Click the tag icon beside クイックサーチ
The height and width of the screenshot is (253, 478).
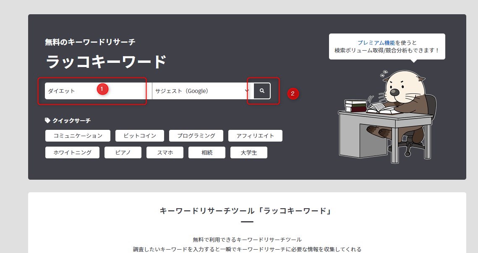coord(47,121)
